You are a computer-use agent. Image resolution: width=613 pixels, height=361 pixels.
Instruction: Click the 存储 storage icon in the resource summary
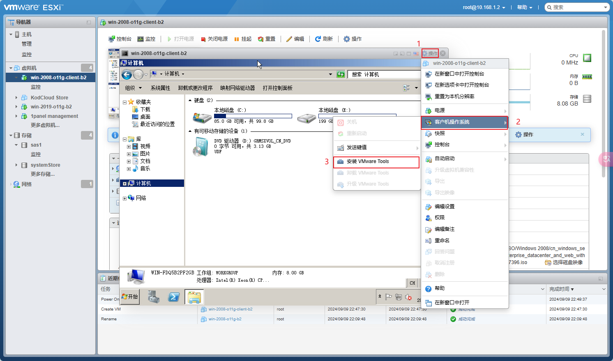(587, 99)
